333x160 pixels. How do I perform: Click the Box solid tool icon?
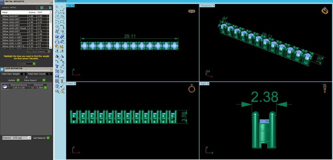[57, 36]
